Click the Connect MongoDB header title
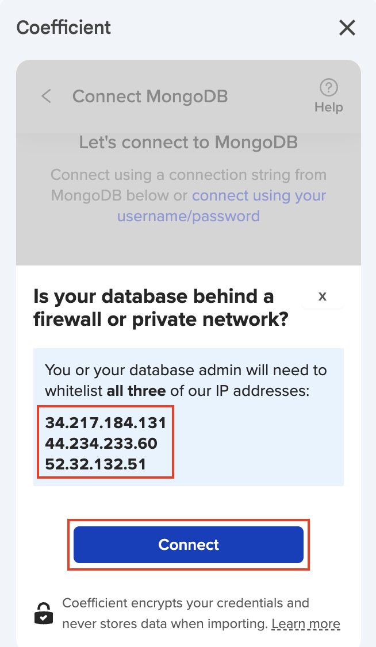 (150, 96)
